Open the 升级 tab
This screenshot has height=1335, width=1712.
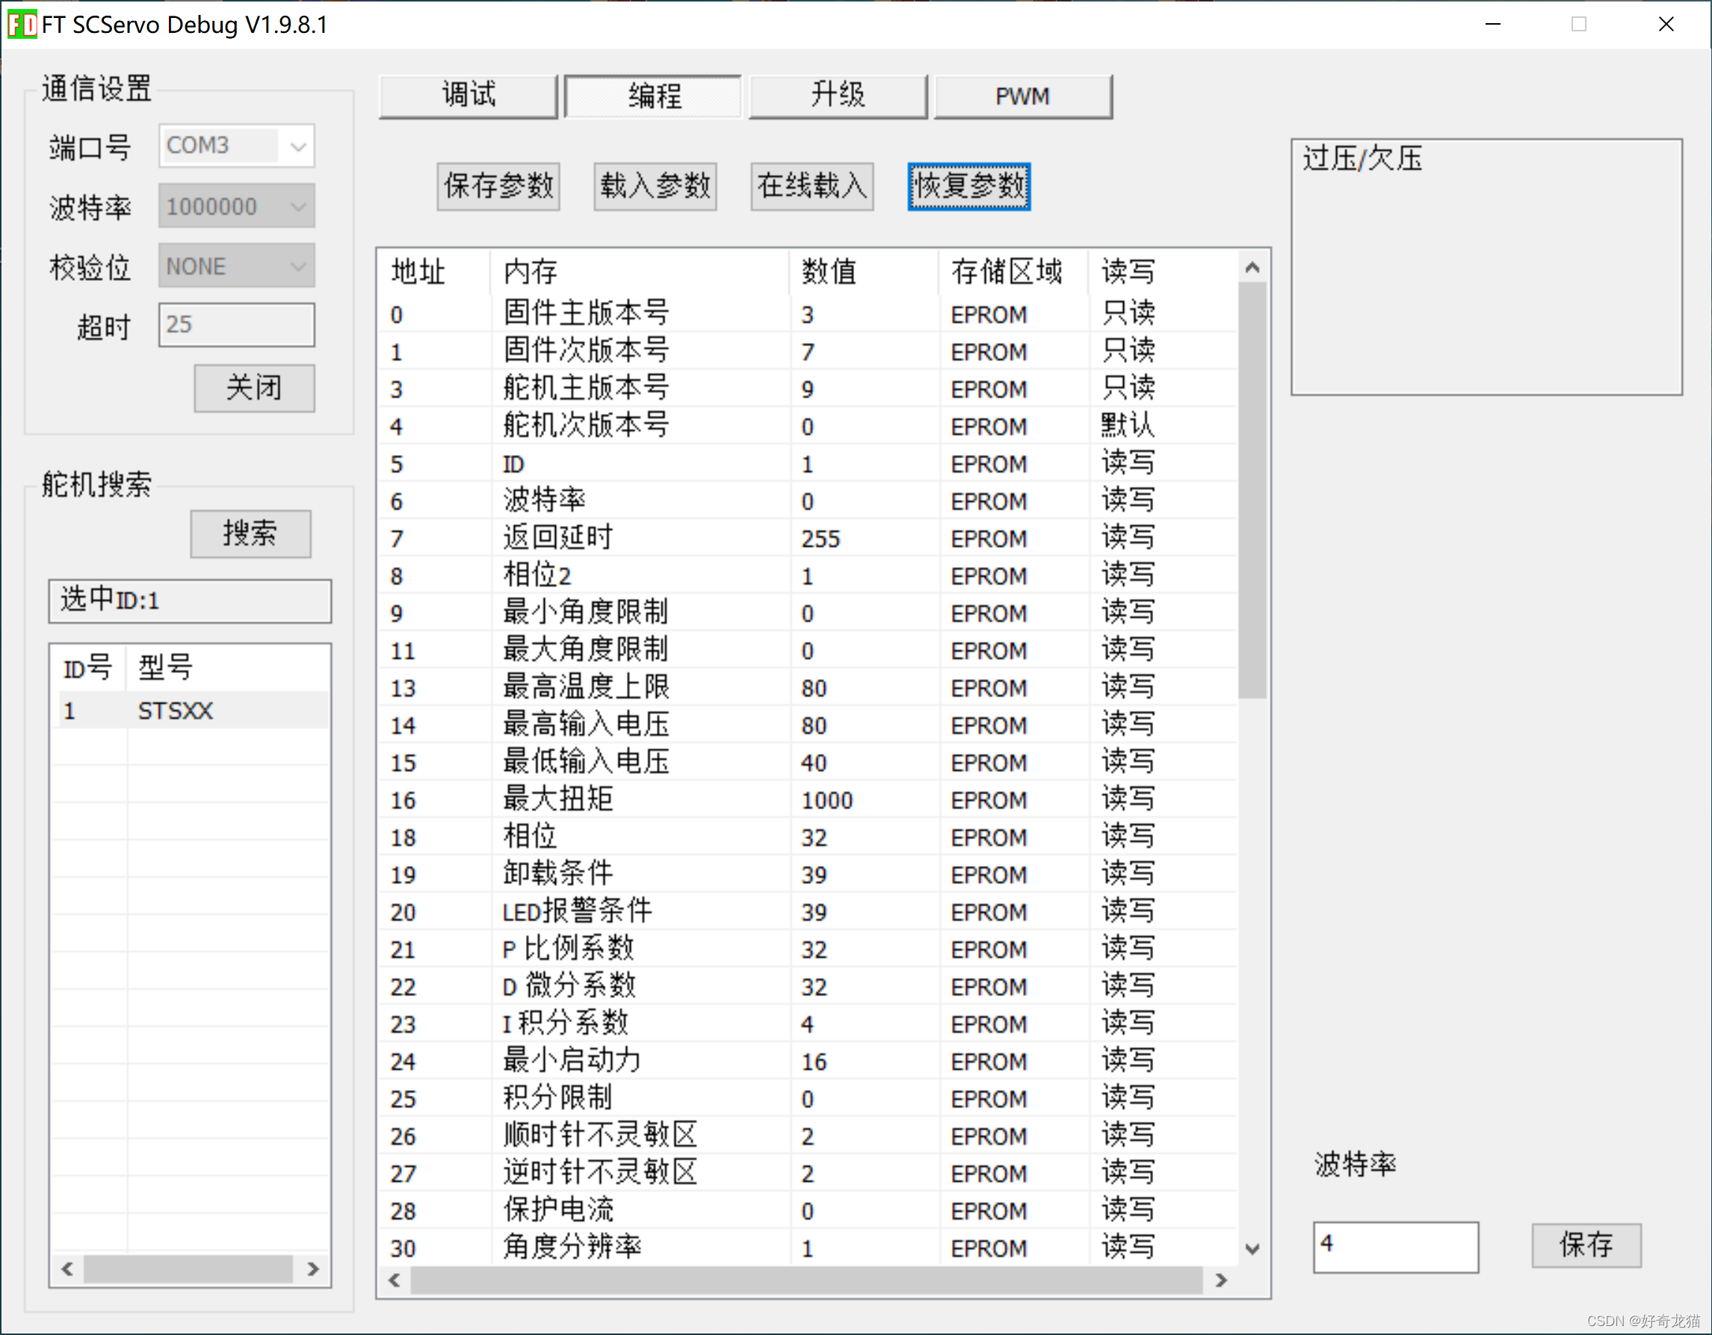(837, 96)
